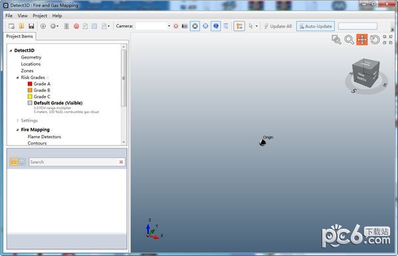398x256 pixels.
Task: Click the Grade A red color swatch
Action: (30, 84)
